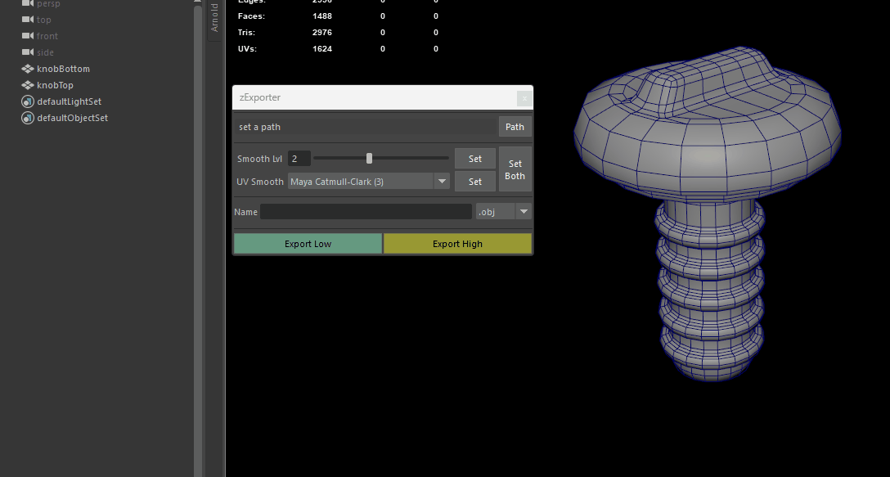Click Set button next to UV Smooth
The height and width of the screenshot is (477, 890).
coord(475,182)
